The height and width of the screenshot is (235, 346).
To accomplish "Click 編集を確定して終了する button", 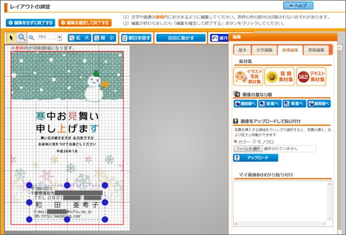I will click(x=85, y=23).
